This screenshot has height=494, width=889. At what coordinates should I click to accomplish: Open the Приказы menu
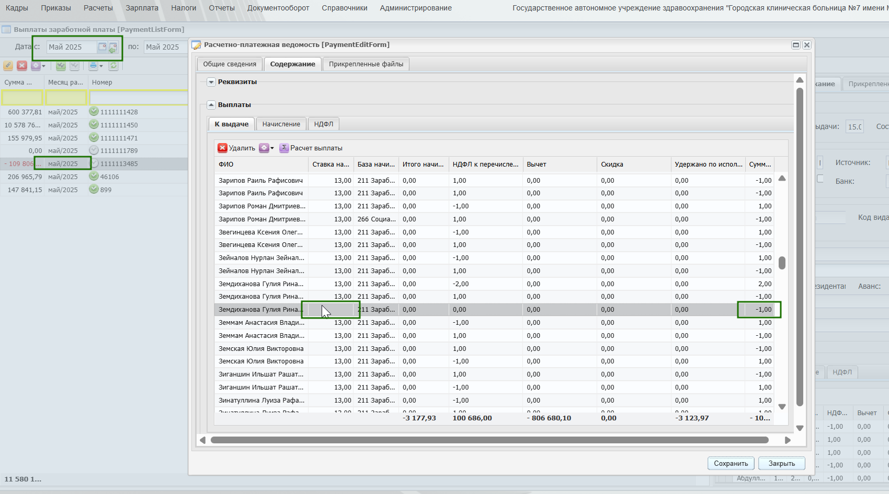click(x=56, y=8)
